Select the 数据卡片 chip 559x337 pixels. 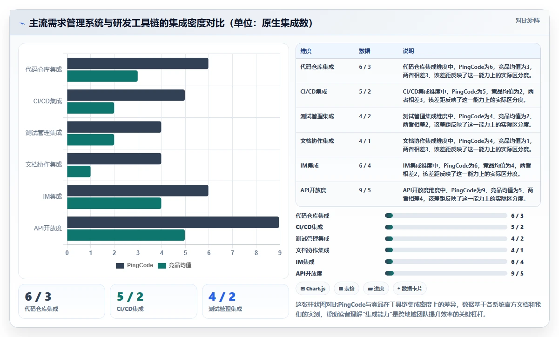pyautogui.click(x=410, y=289)
